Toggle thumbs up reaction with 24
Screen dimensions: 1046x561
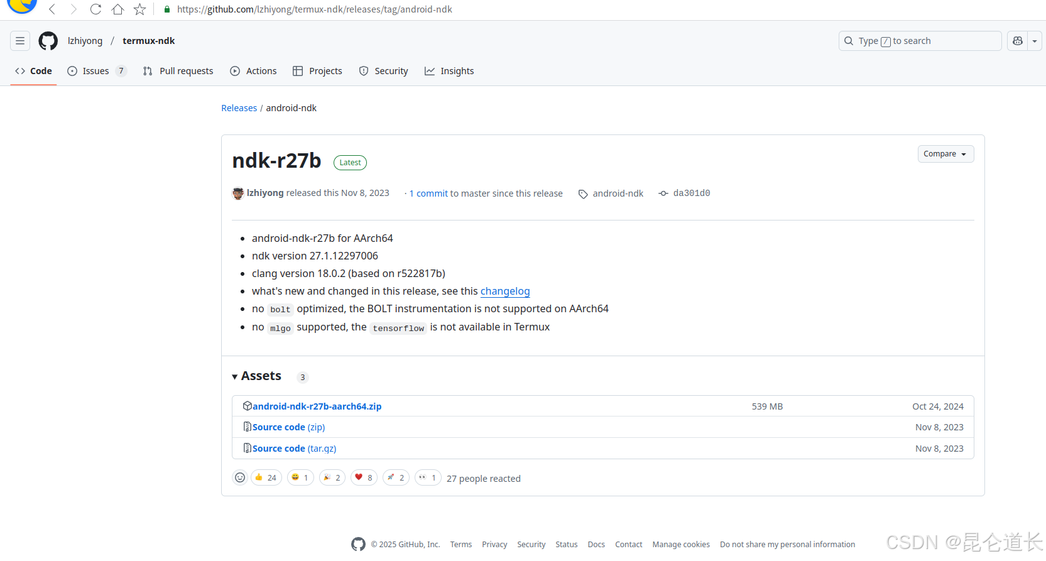coord(266,478)
